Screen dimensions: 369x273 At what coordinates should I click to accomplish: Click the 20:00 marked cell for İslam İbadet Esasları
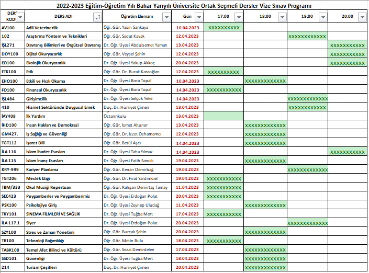click(x=348, y=152)
